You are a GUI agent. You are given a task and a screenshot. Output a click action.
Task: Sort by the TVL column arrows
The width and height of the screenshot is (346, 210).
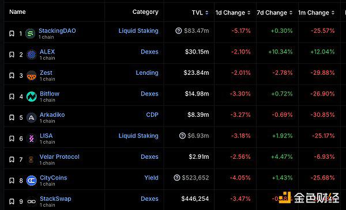(x=207, y=13)
